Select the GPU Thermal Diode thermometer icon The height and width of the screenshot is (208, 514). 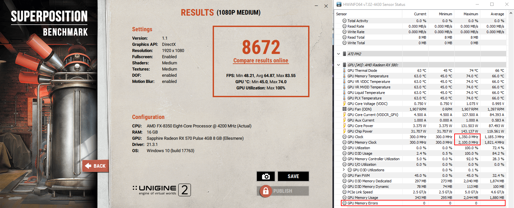point(345,71)
